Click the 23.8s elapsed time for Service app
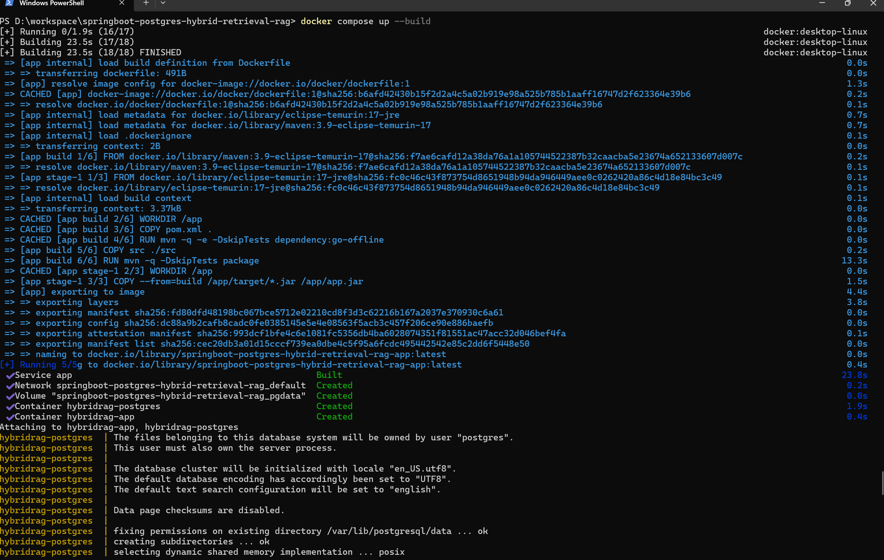The height and width of the screenshot is (560, 884). pos(855,375)
